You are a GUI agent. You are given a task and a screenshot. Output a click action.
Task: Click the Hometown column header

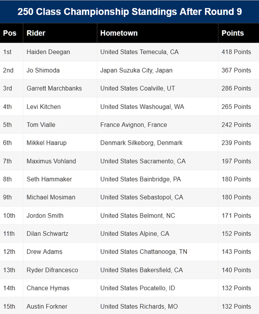click(119, 33)
